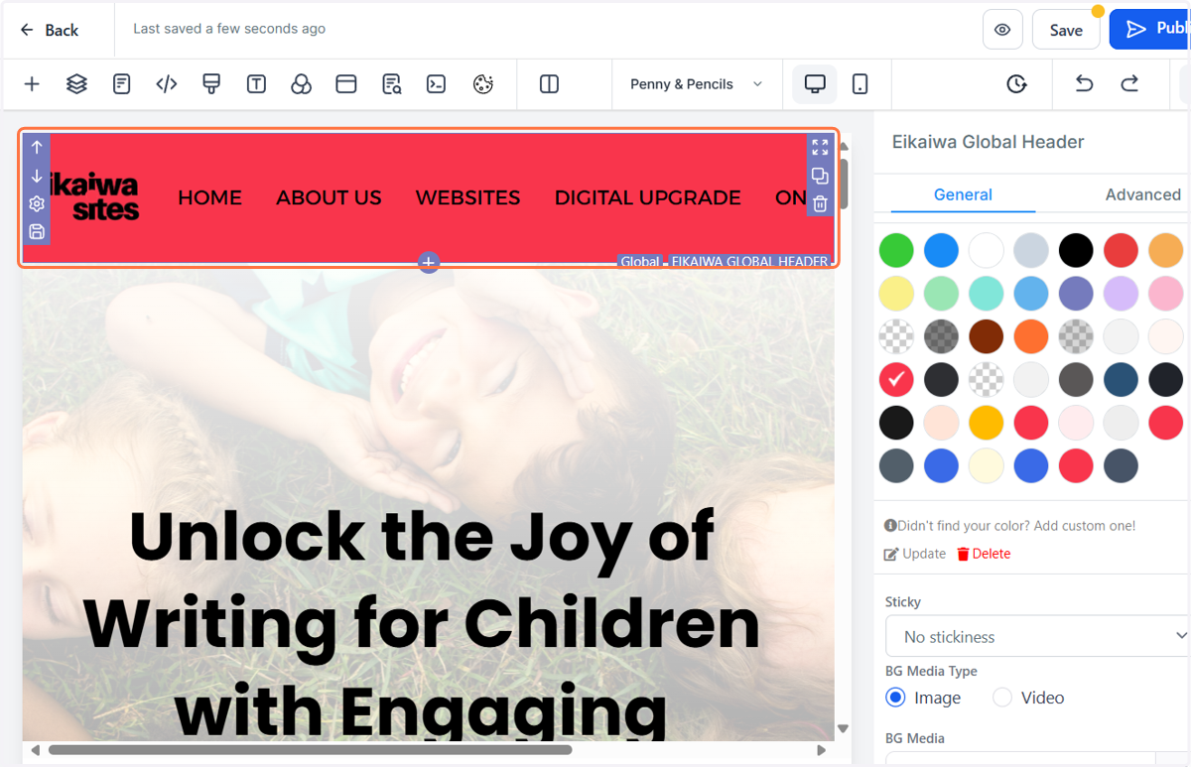Screen dimensions: 1191x767
Task: Switch to desktop preview mode
Action: (815, 84)
